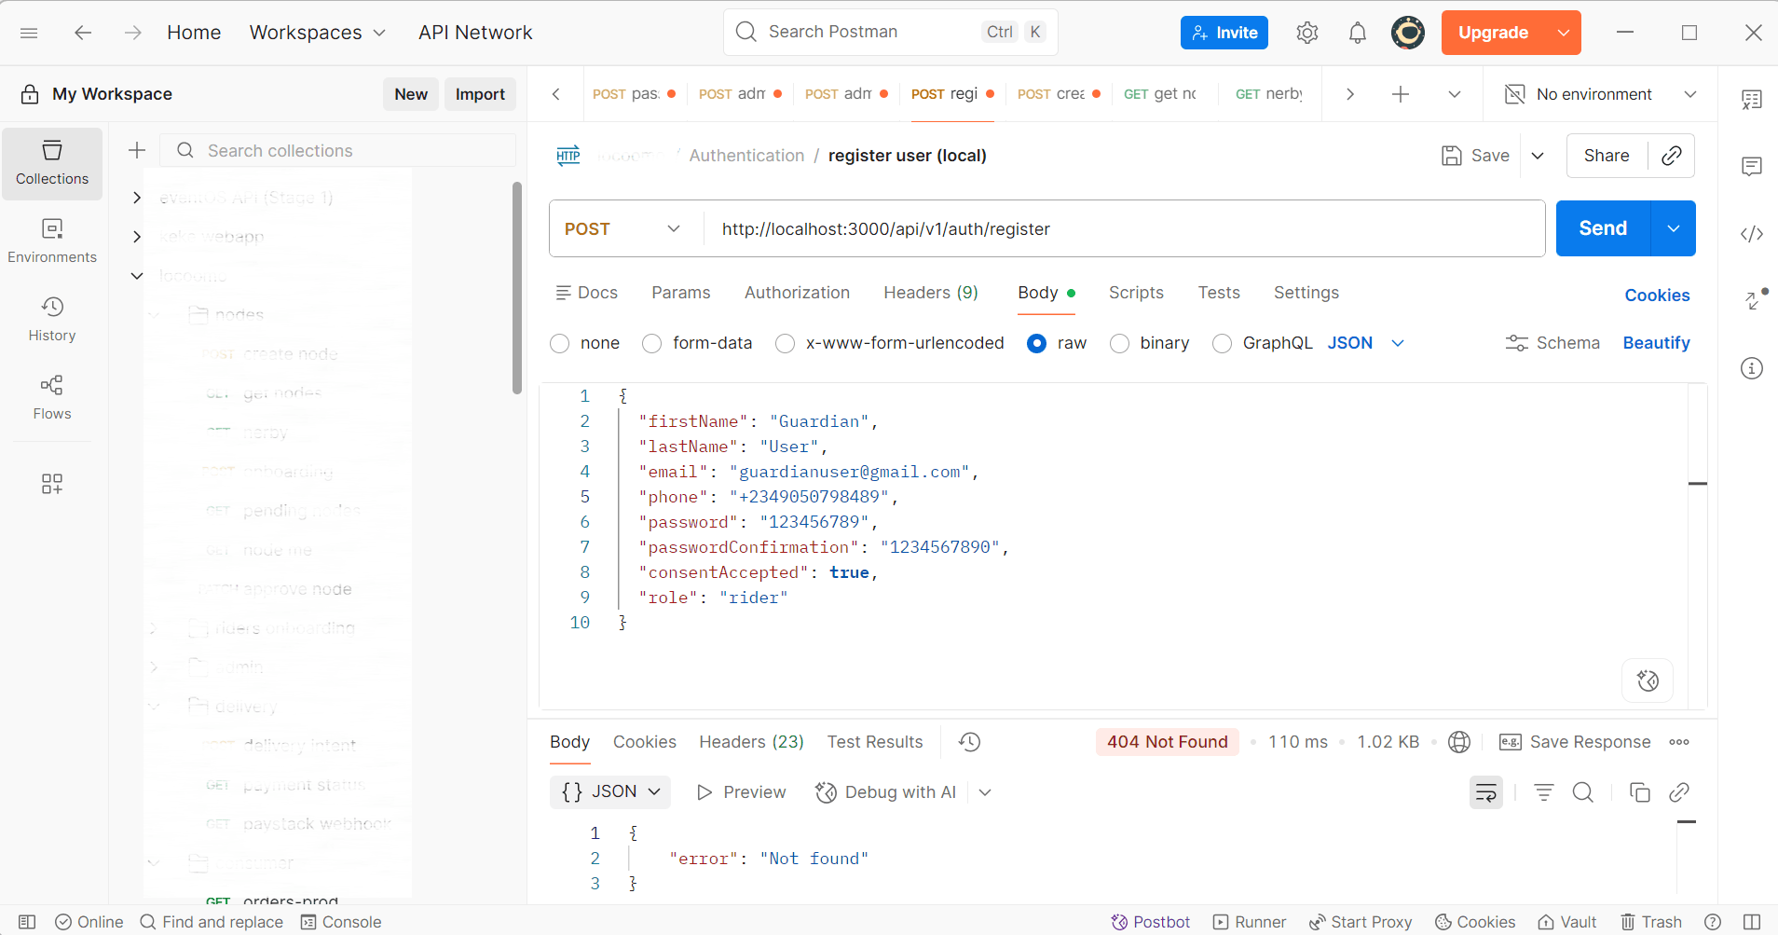Select x-www-form-urlencoded body type

coord(786,344)
